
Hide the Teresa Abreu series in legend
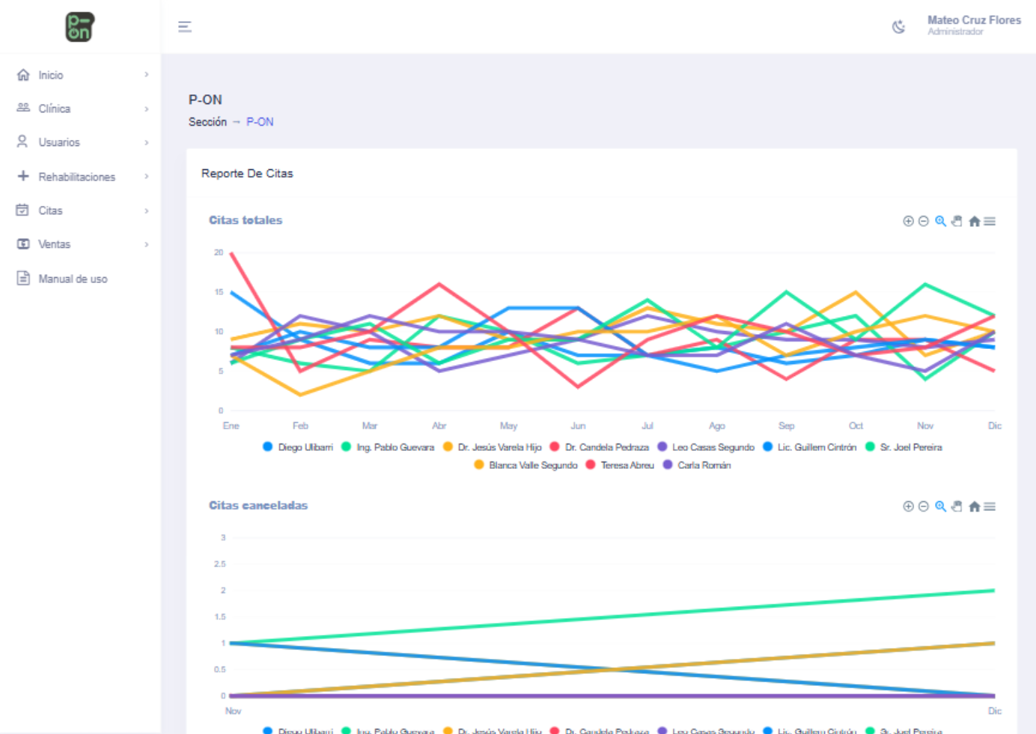(x=627, y=465)
